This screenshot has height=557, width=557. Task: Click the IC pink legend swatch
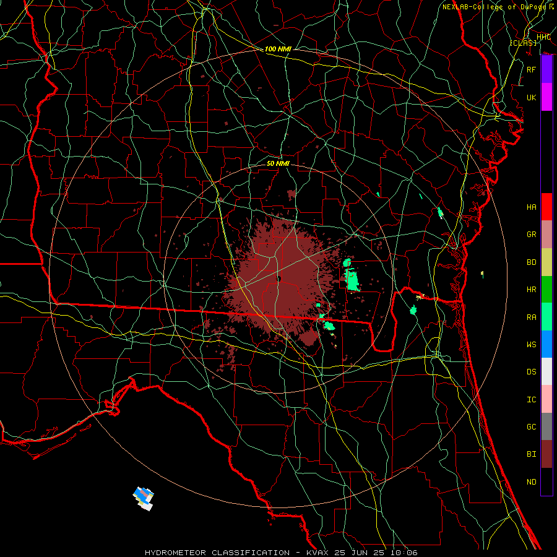(546, 399)
